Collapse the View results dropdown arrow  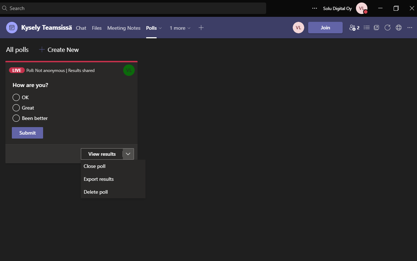pos(128,154)
